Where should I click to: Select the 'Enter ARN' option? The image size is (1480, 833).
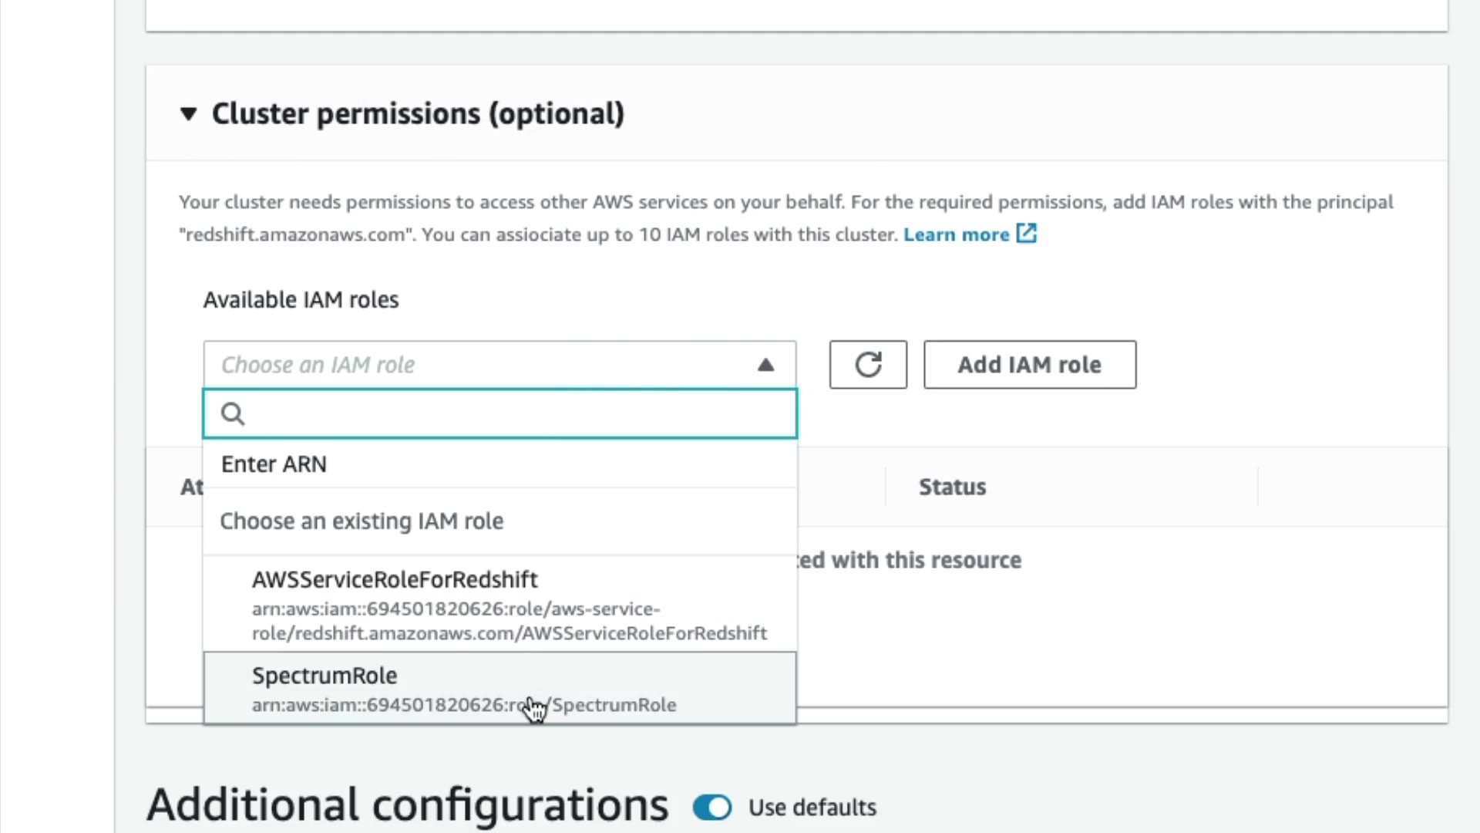pos(274,464)
